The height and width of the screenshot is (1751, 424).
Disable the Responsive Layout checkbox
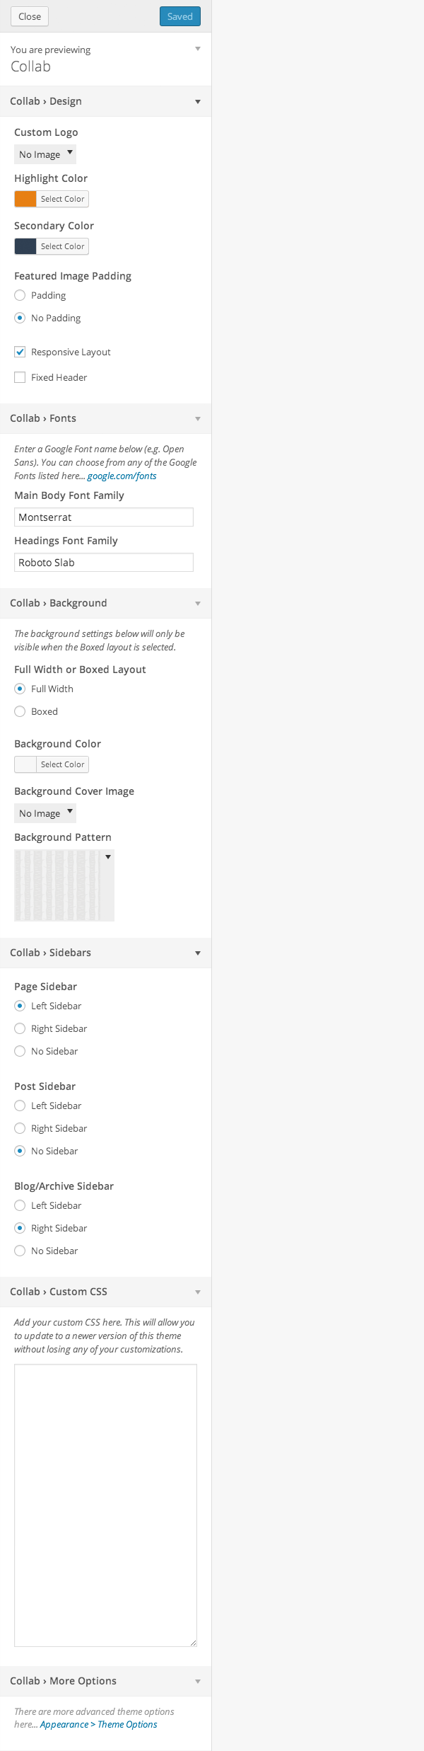pos(20,352)
